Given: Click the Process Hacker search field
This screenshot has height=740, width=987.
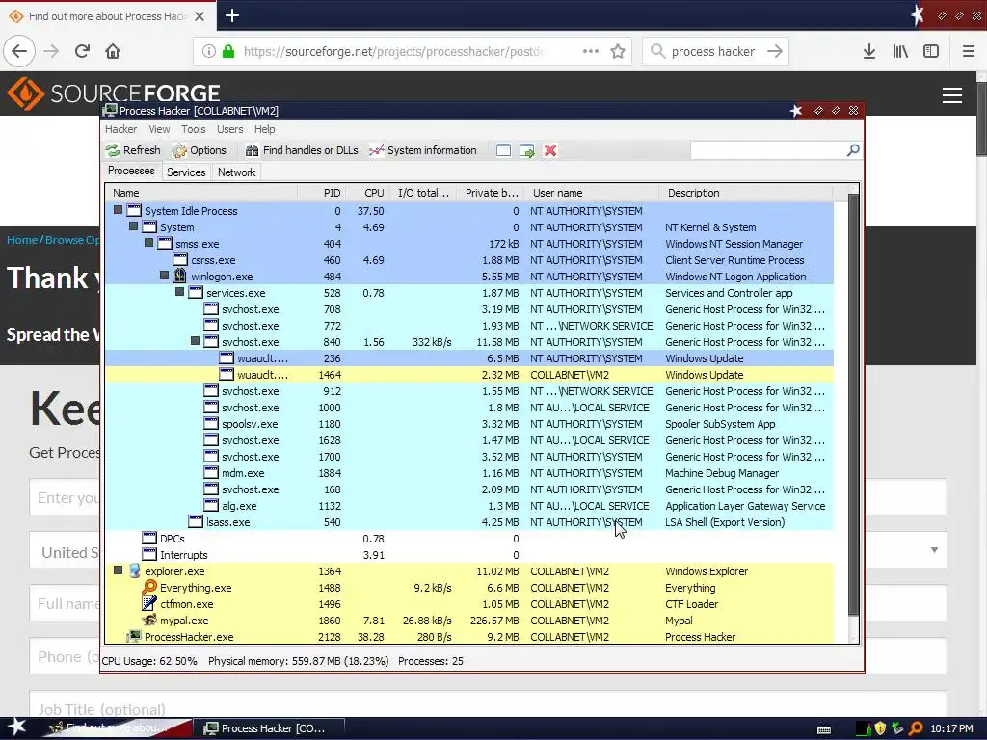Looking at the screenshot, I should 768,150.
